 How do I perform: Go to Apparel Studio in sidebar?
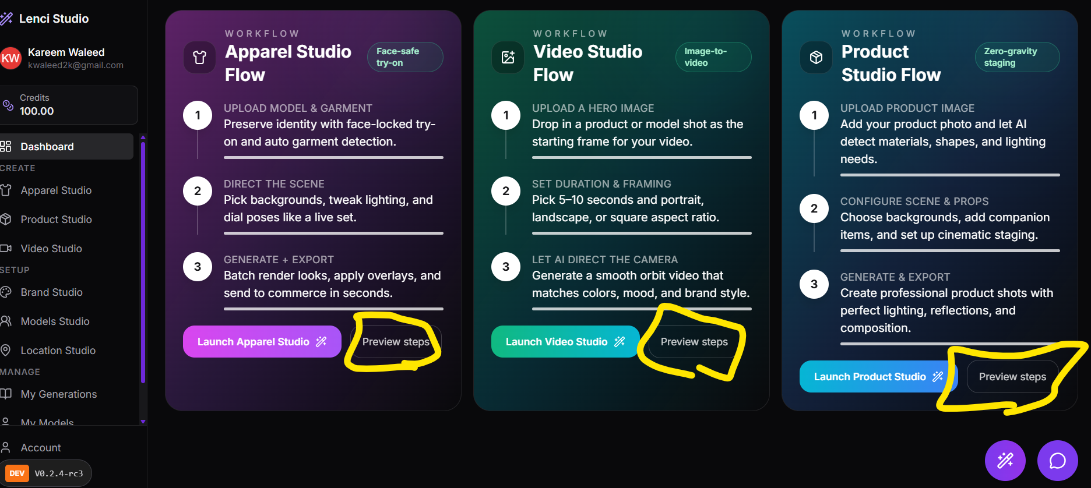click(x=56, y=190)
